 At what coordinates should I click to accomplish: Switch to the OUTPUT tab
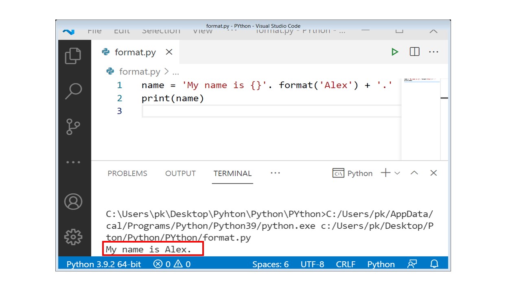point(180,173)
